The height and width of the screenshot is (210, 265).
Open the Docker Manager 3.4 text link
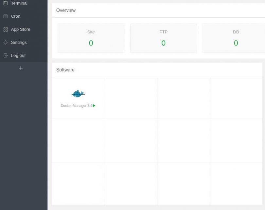pyautogui.click(x=77, y=106)
